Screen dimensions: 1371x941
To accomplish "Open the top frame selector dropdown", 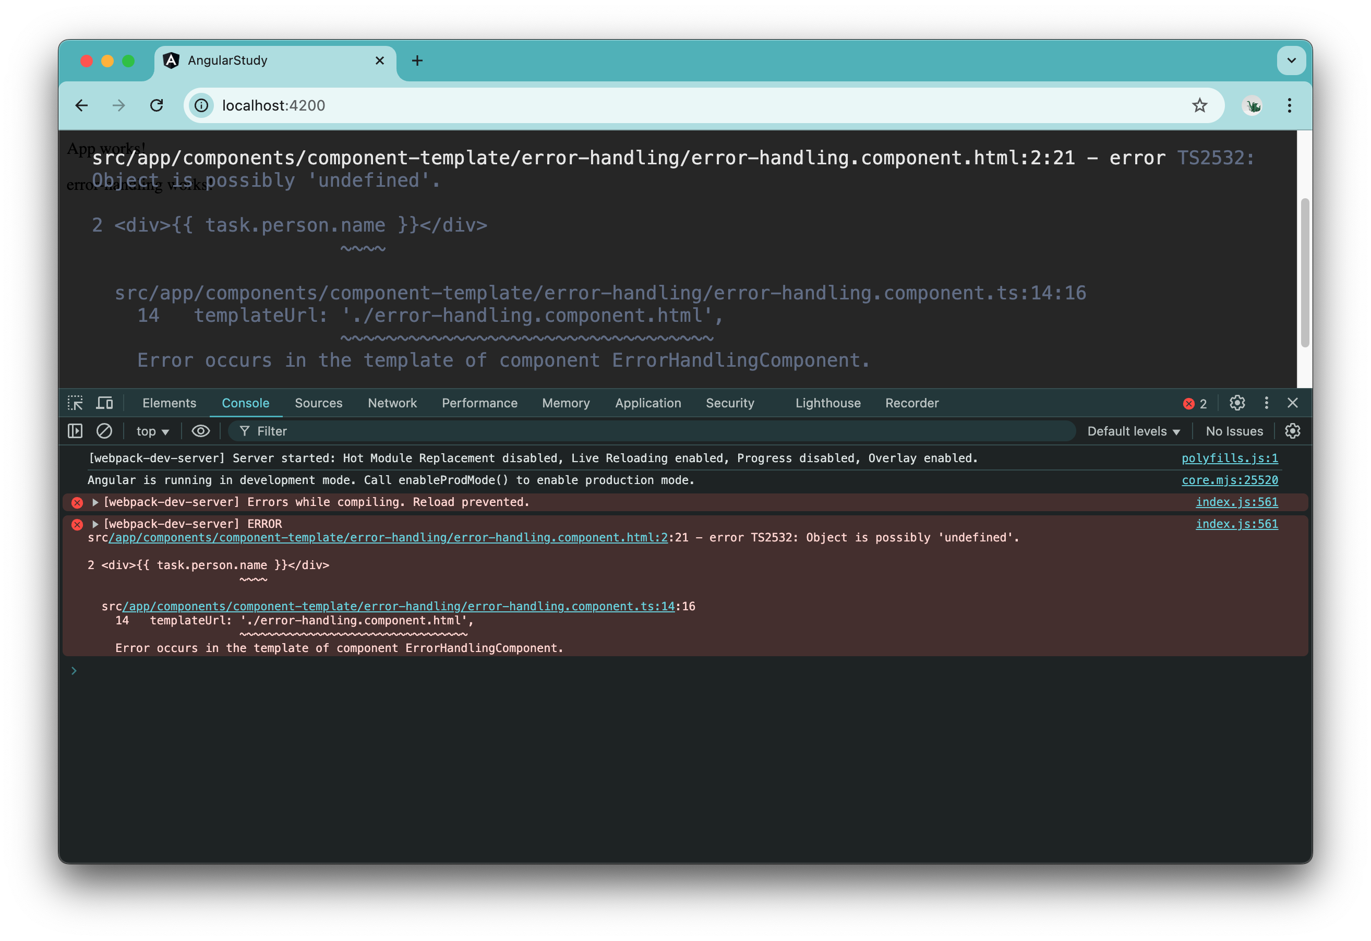I will [x=154, y=430].
